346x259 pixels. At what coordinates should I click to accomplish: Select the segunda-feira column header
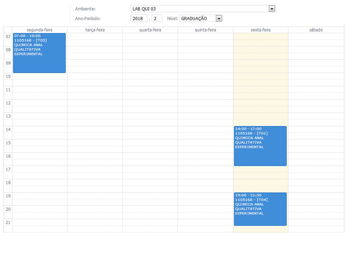[40, 30]
